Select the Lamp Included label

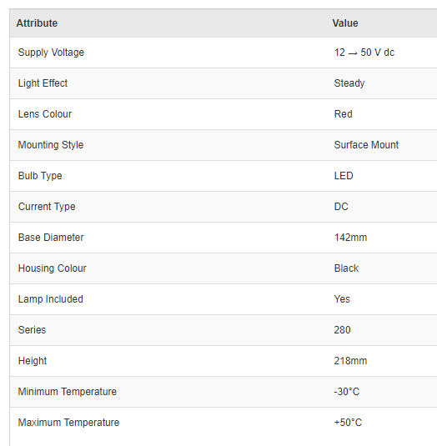[51, 299]
